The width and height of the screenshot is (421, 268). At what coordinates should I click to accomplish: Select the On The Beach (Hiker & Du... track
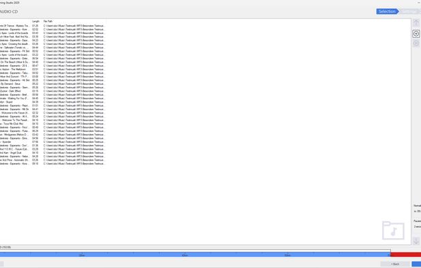(52, 62)
